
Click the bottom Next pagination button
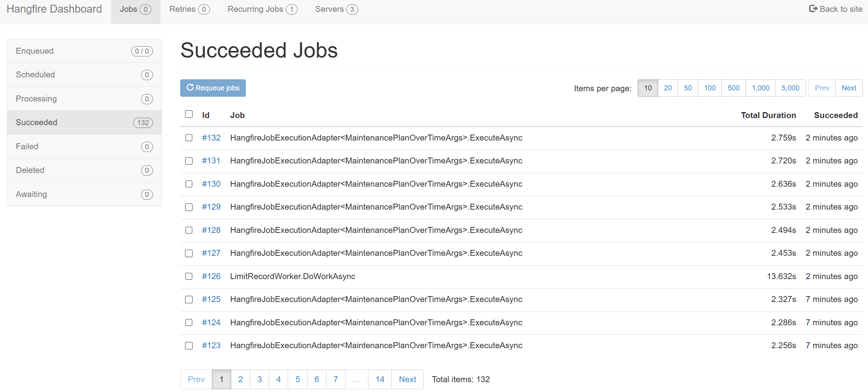coord(408,379)
